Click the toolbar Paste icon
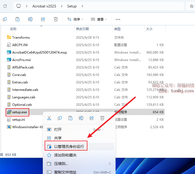Screen dimensions: 195x174 [x=18, y=19]
